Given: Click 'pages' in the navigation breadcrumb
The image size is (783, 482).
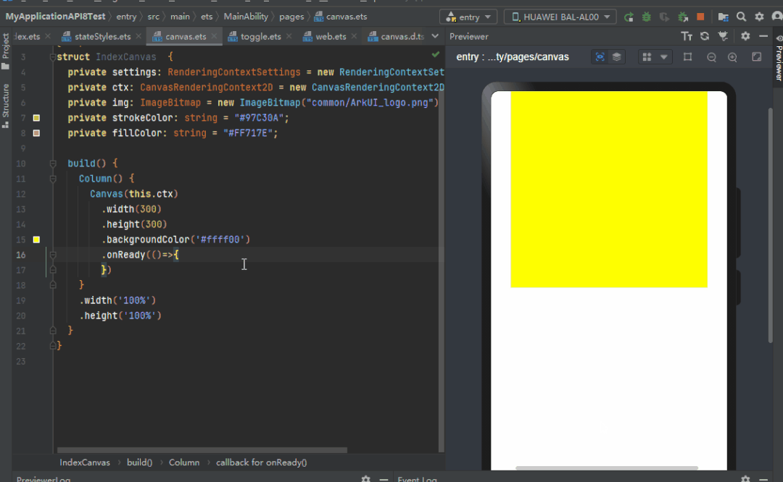Looking at the screenshot, I should pyautogui.click(x=291, y=17).
